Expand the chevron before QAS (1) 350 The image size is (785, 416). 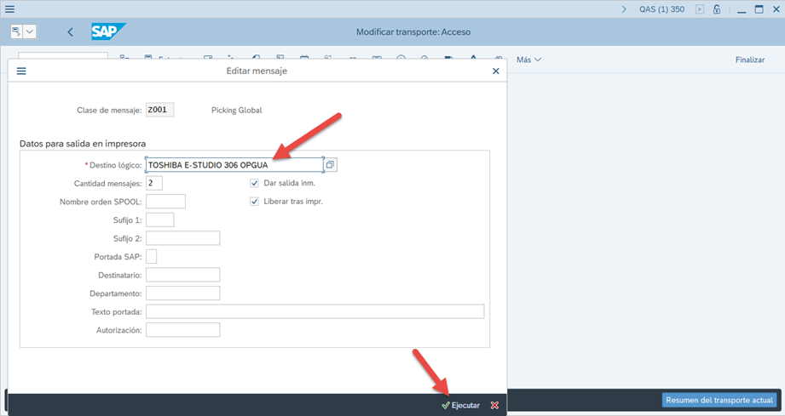pos(624,9)
